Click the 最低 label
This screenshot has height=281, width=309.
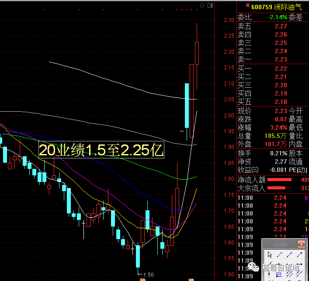(295, 127)
